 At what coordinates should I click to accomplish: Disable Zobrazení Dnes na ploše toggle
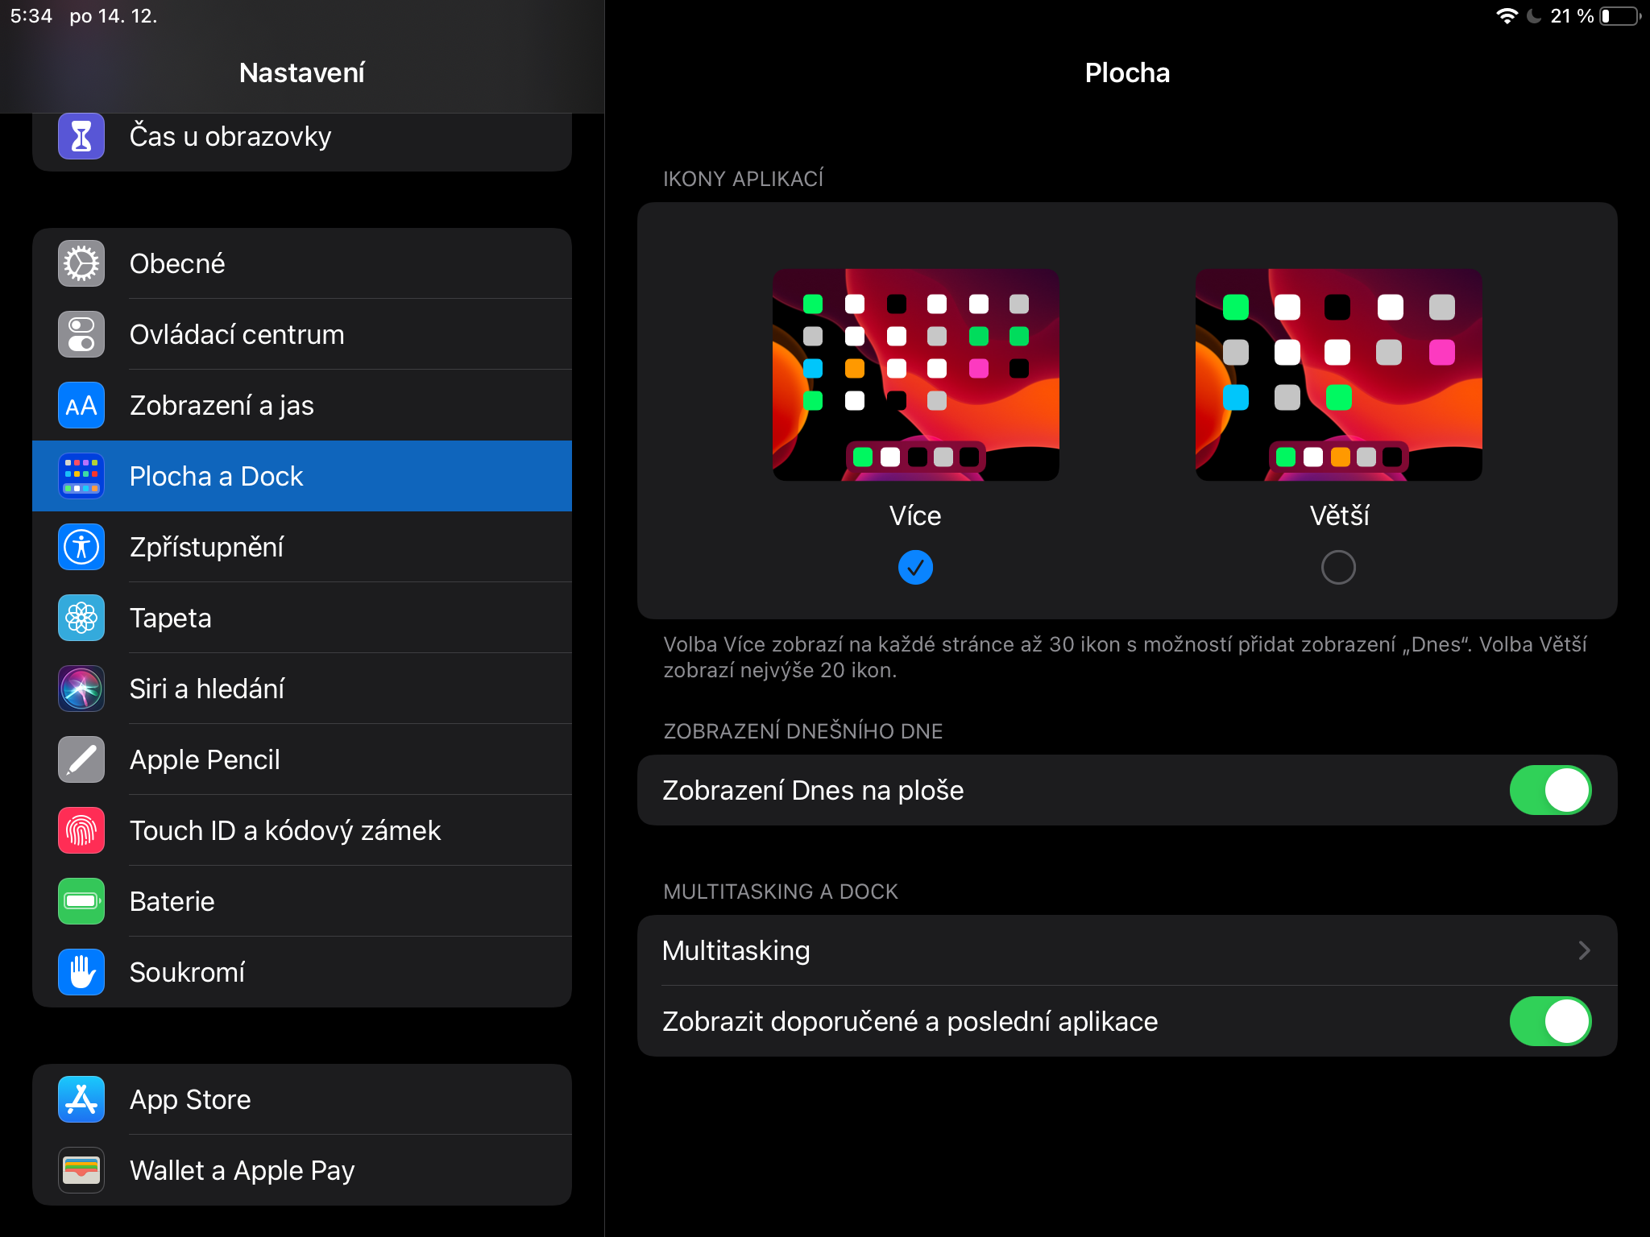pyautogui.click(x=1549, y=790)
